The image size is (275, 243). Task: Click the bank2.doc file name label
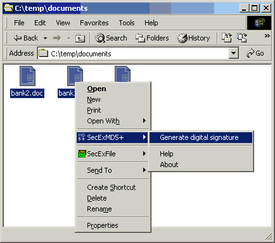tap(27, 93)
